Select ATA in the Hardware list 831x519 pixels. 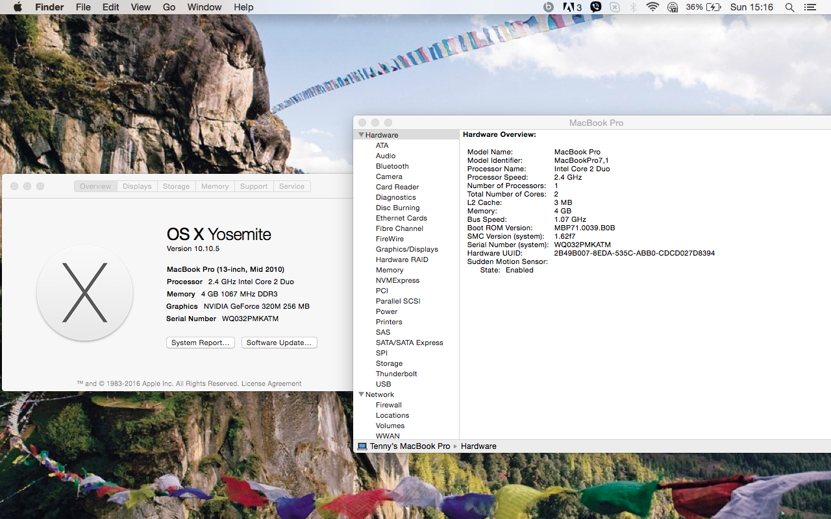click(x=382, y=145)
